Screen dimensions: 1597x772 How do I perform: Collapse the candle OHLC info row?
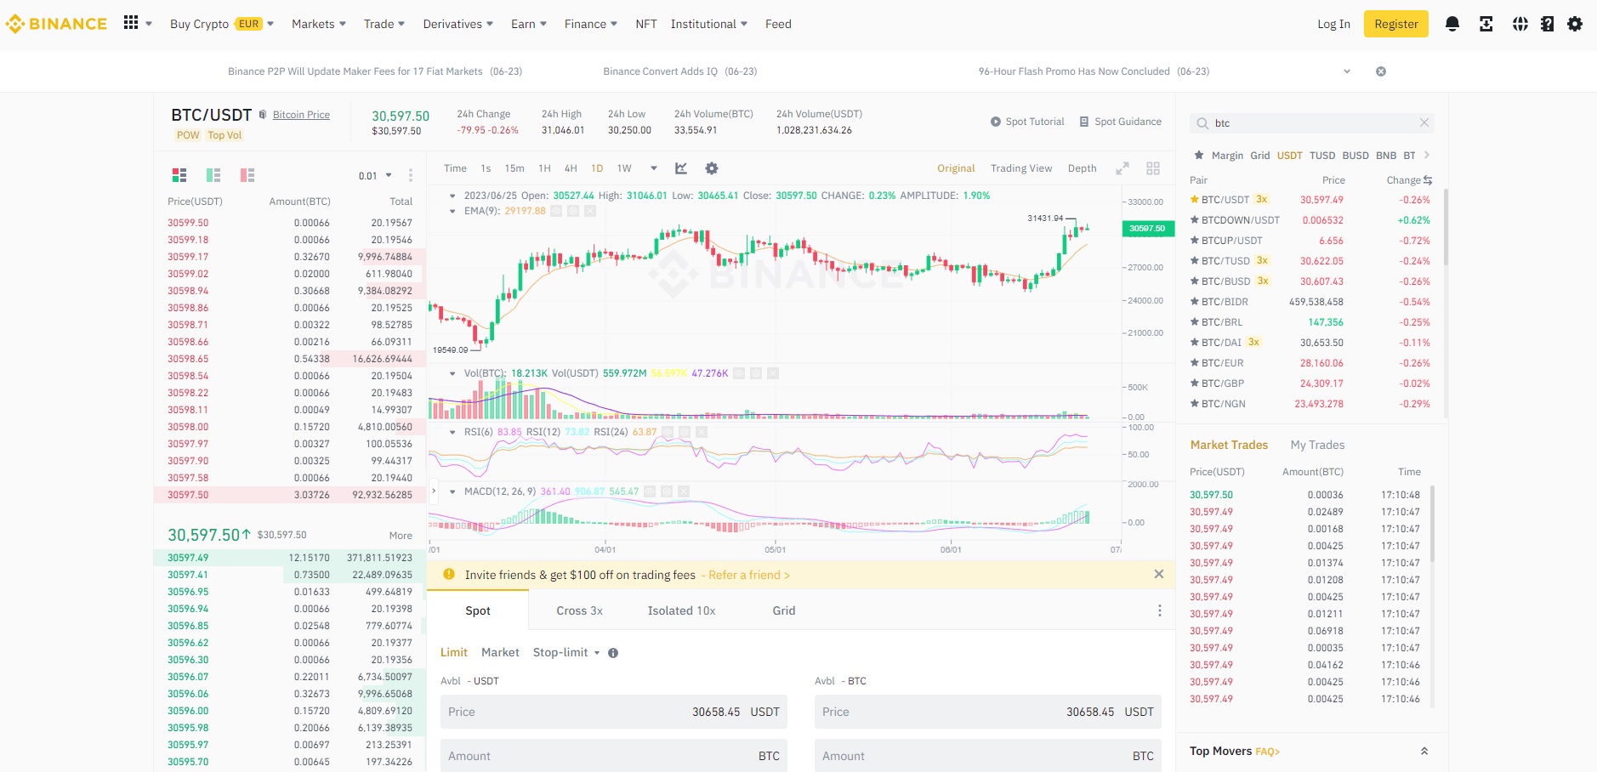tap(452, 196)
